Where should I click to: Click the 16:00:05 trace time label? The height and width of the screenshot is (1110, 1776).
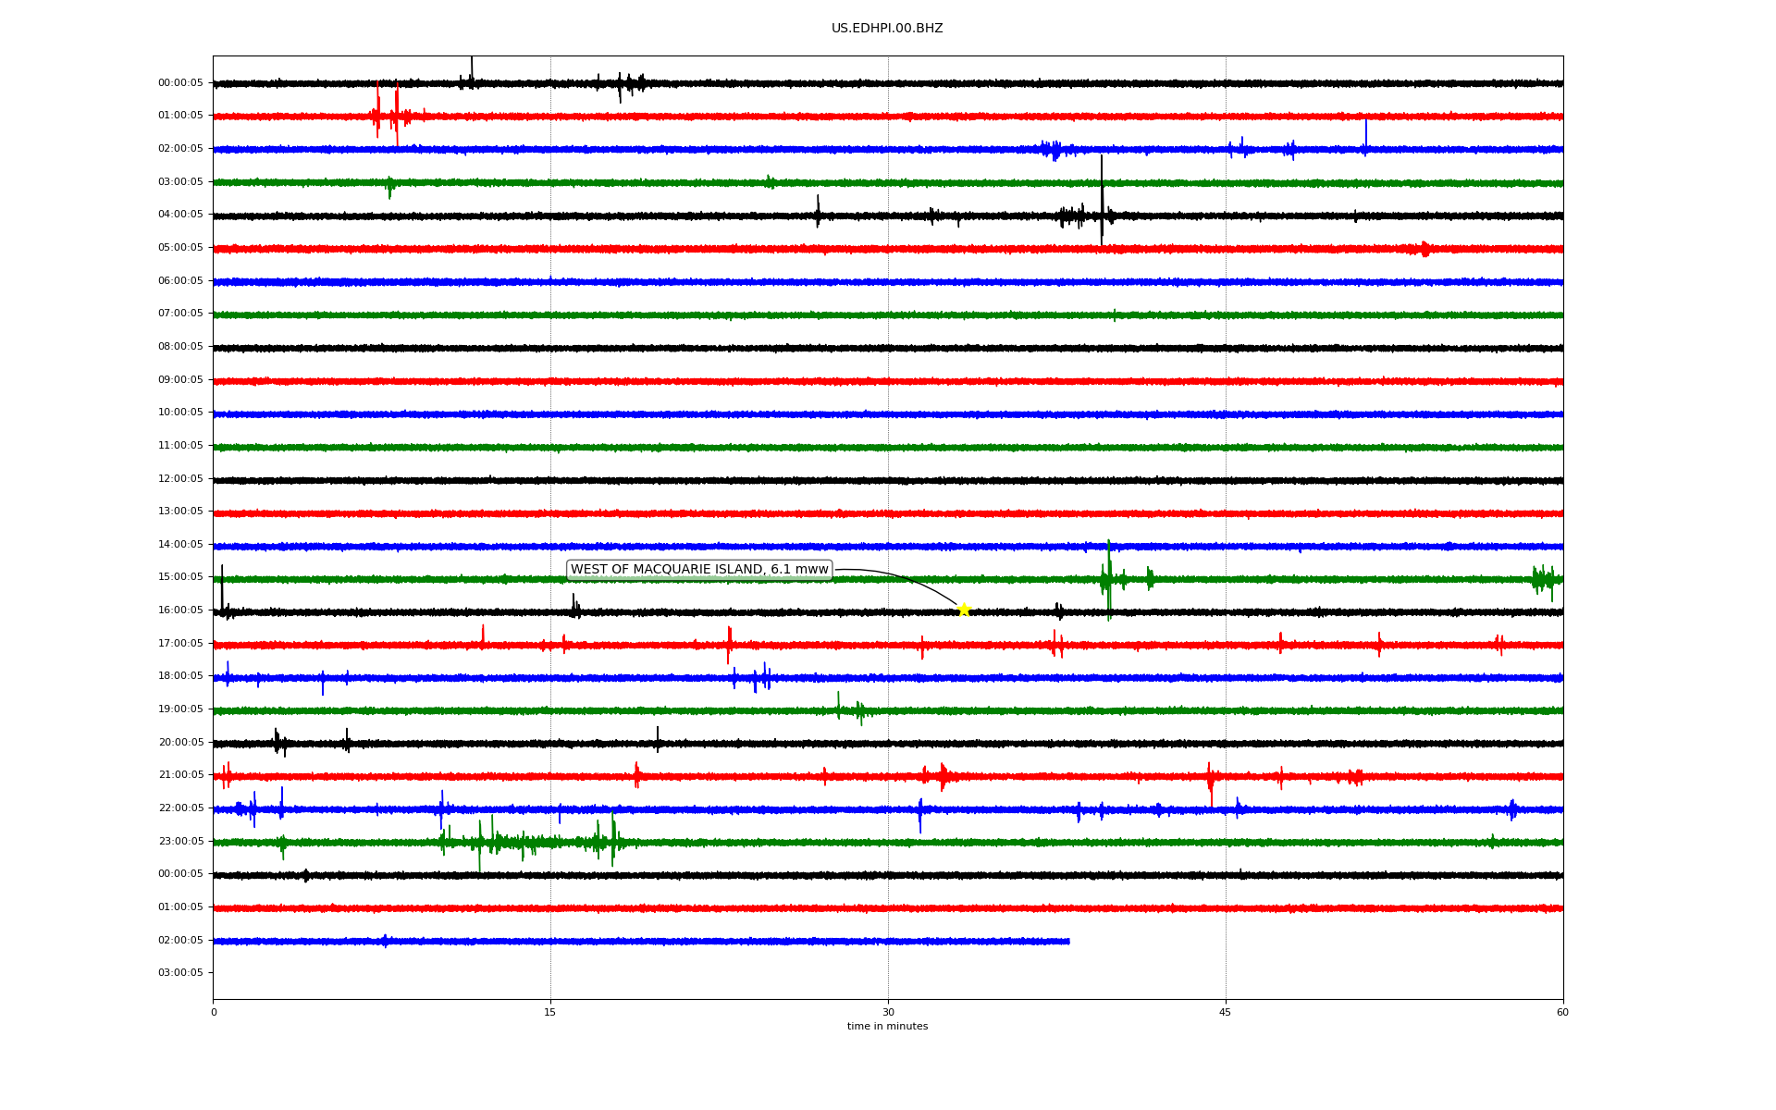180,610
